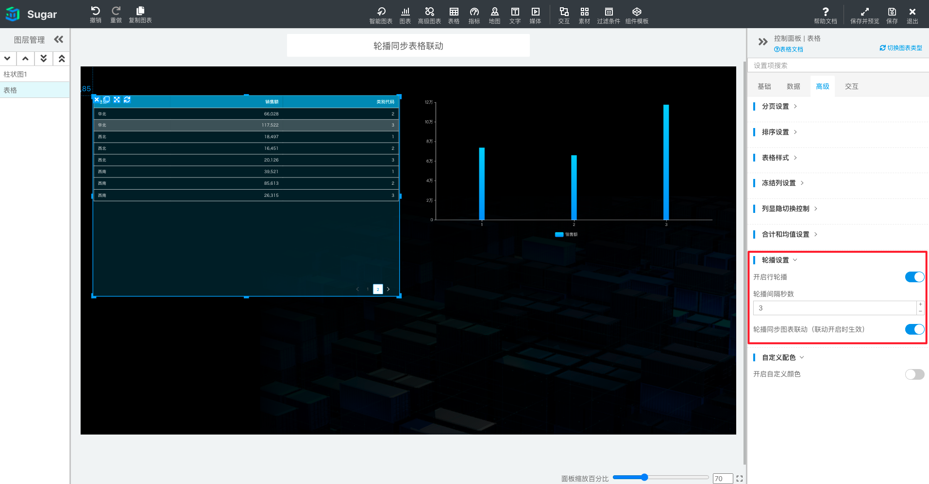Screen dimensions: 929x484
Task: Select the 高级 tab
Action: [x=823, y=86]
